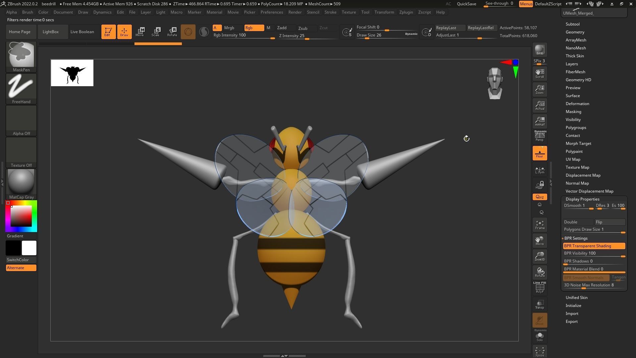Click the Rotate tool in the top toolbar
The image size is (636, 358).
[x=172, y=32]
